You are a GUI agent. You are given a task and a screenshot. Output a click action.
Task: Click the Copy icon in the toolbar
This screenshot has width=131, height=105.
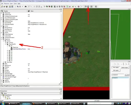(18, 7)
